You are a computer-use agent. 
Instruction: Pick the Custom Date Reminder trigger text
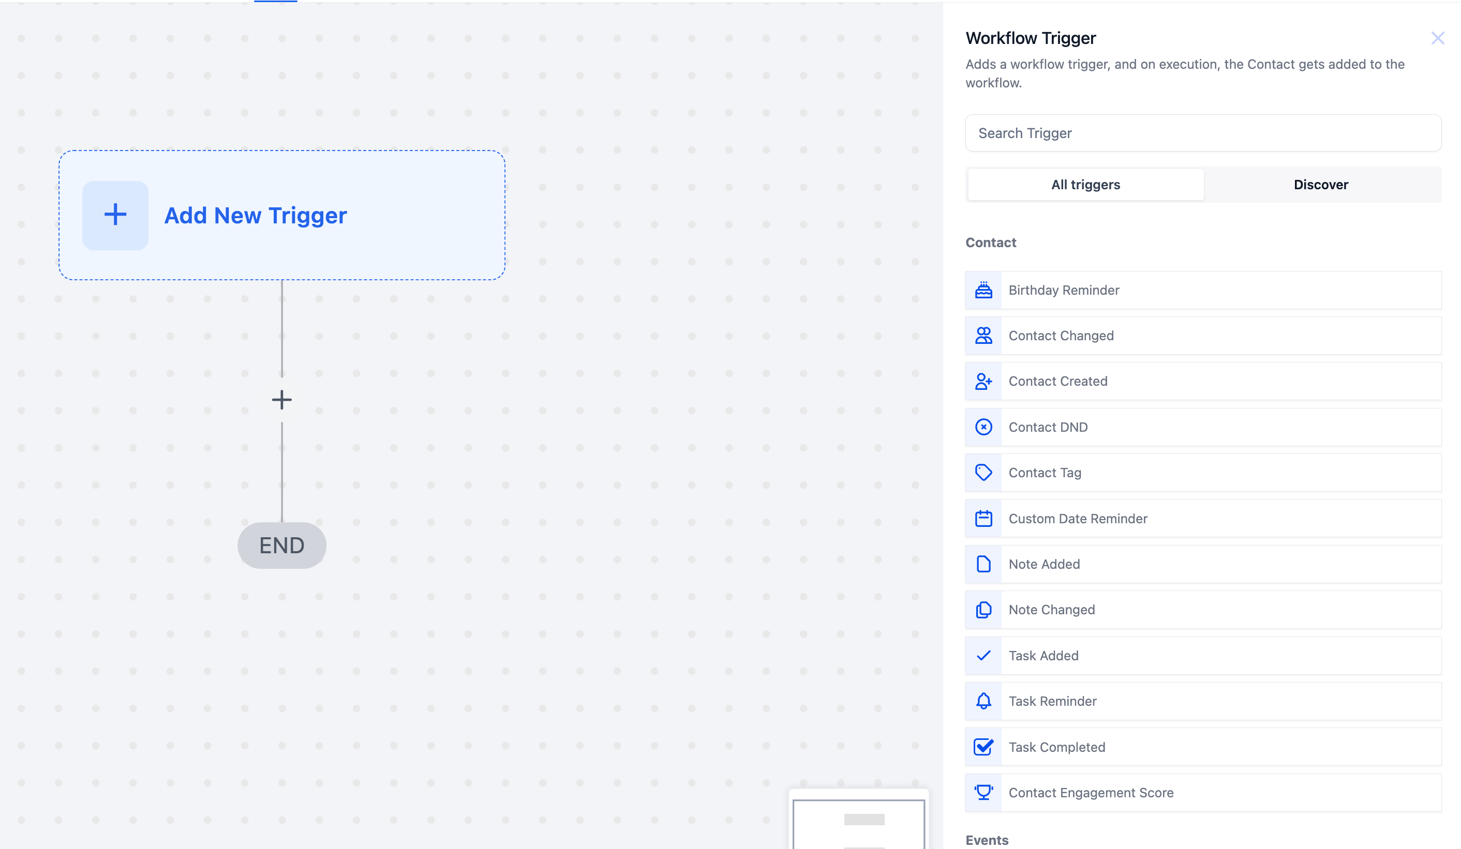(x=1078, y=519)
